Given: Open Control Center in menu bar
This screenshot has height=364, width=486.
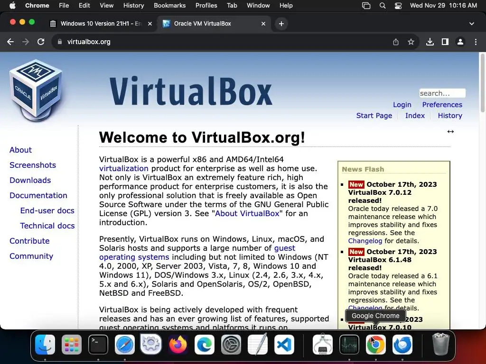Looking at the screenshot, I should [x=398, y=6].
